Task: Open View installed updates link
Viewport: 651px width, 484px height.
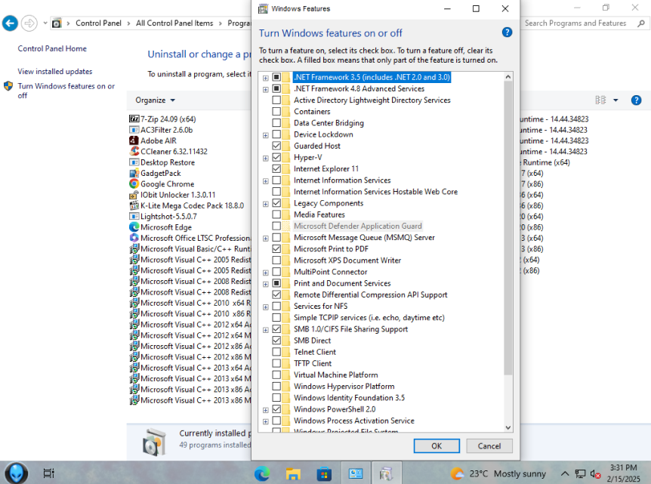Action: (55, 72)
